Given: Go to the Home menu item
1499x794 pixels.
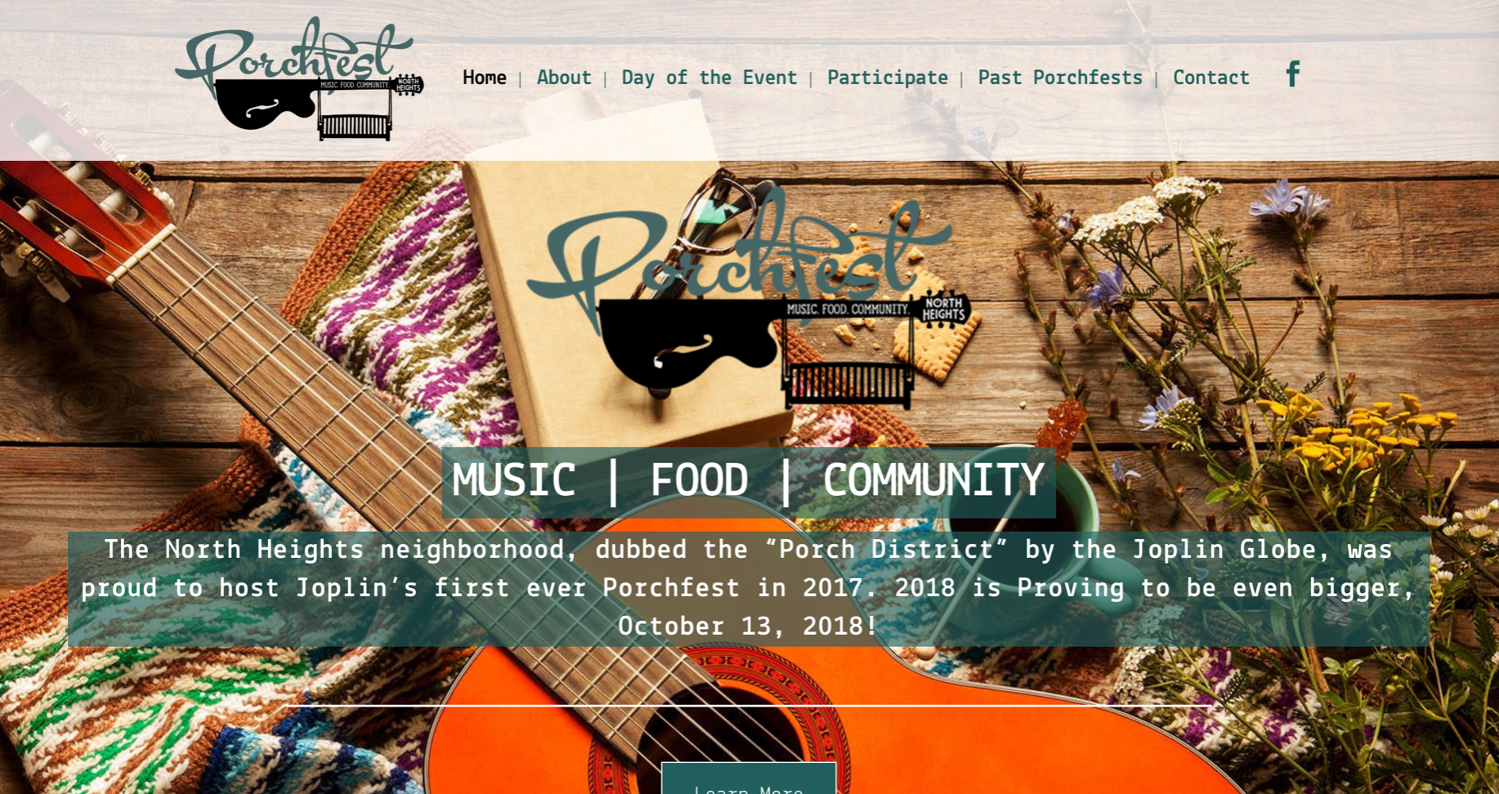Looking at the screenshot, I should [x=485, y=78].
